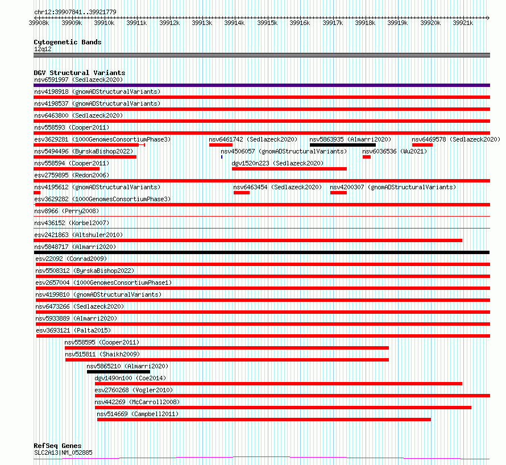Click nsv5933889 (Almarri2020) label
The height and width of the screenshot is (465, 506).
pyautogui.click(x=76, y=318)
